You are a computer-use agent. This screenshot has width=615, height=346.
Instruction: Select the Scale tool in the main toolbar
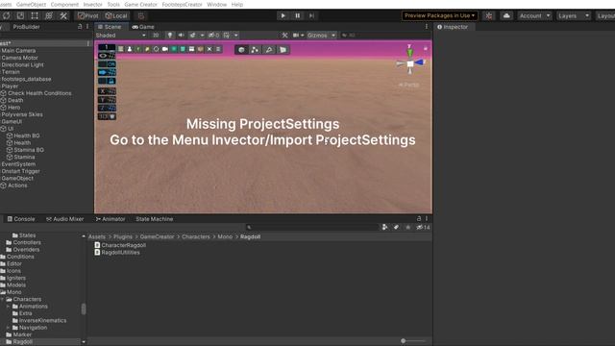pyautogui.click(x=20, y=15)
